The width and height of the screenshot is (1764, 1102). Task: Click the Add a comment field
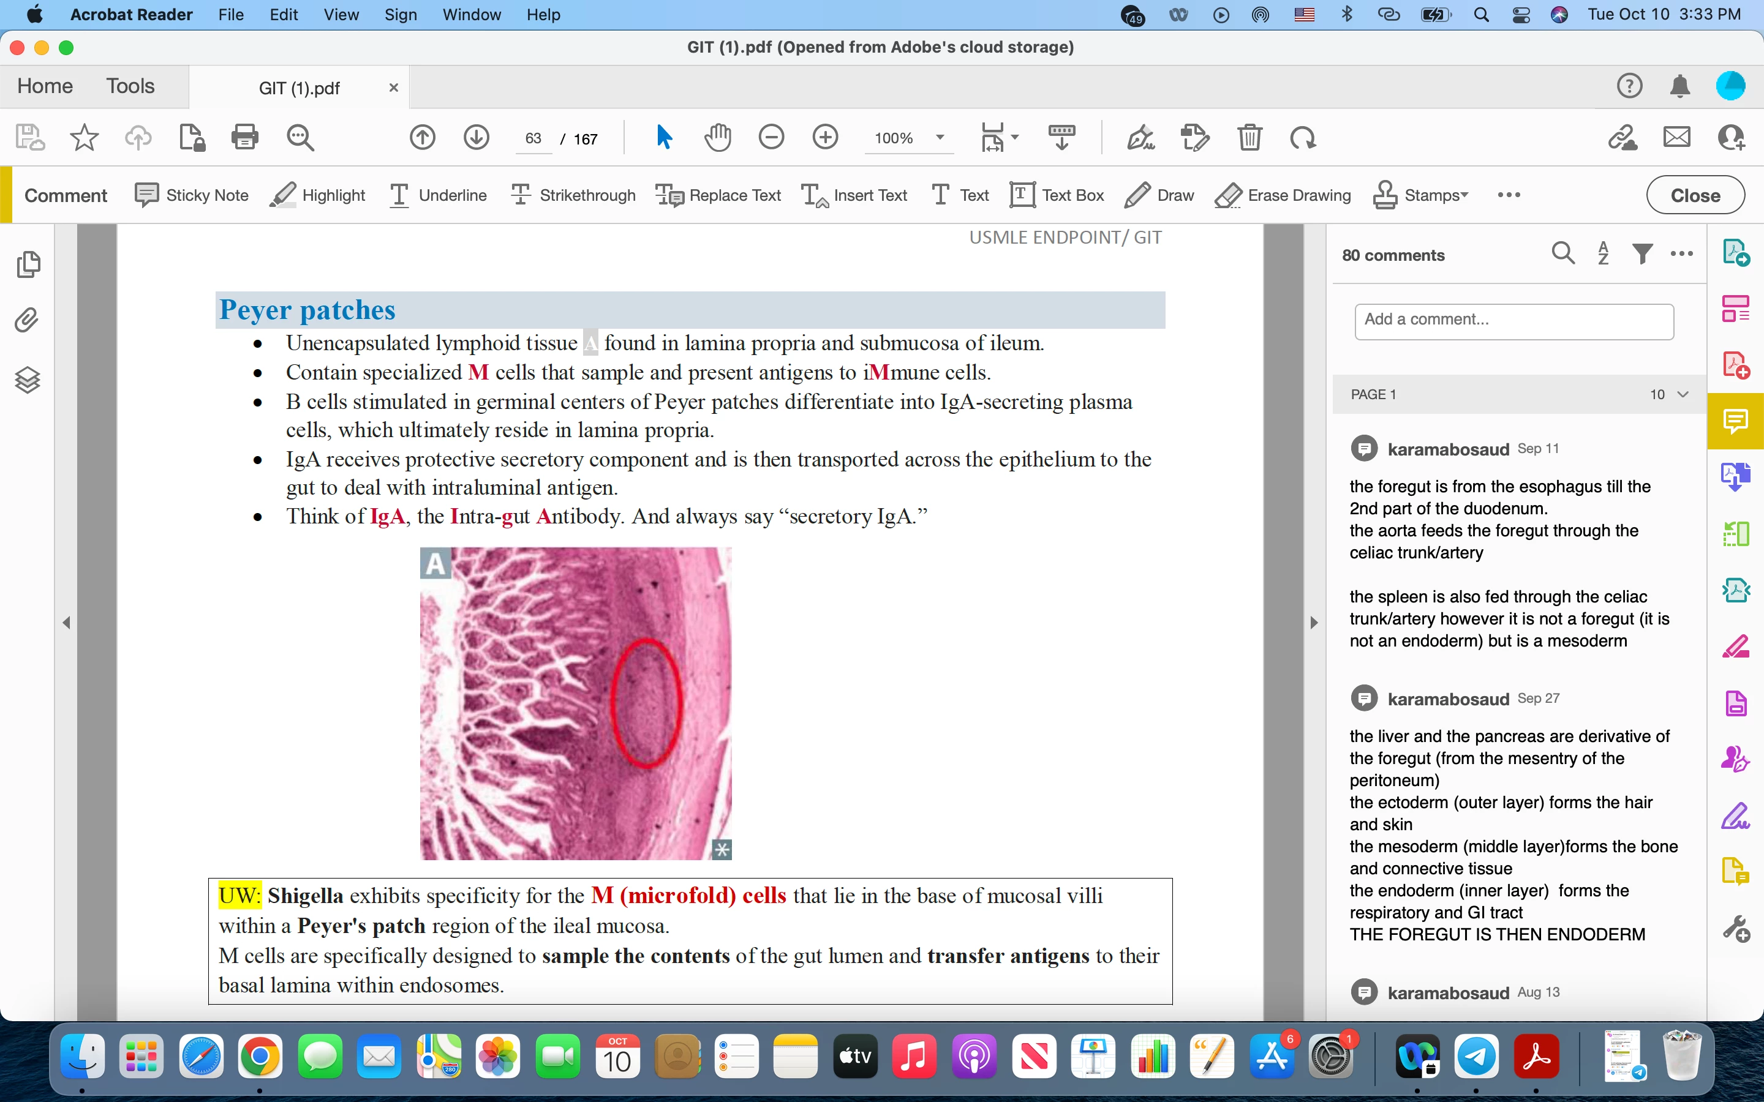(1513, 321)
